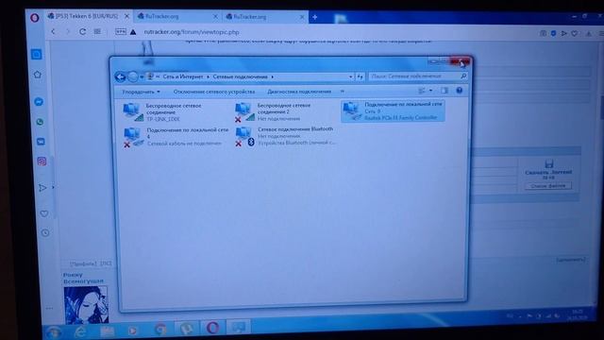The height and width of the screenshot is (340, 604).
Task: Open explorer recent pages dropdown
Action: tap(142, 77)
